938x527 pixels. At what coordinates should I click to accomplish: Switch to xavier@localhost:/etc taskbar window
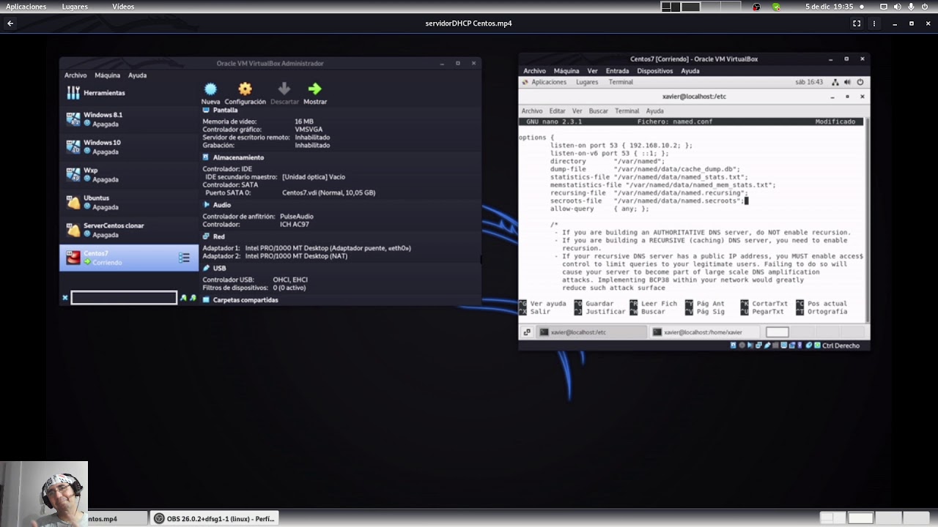pyautogui.click(x=591, y=332)
